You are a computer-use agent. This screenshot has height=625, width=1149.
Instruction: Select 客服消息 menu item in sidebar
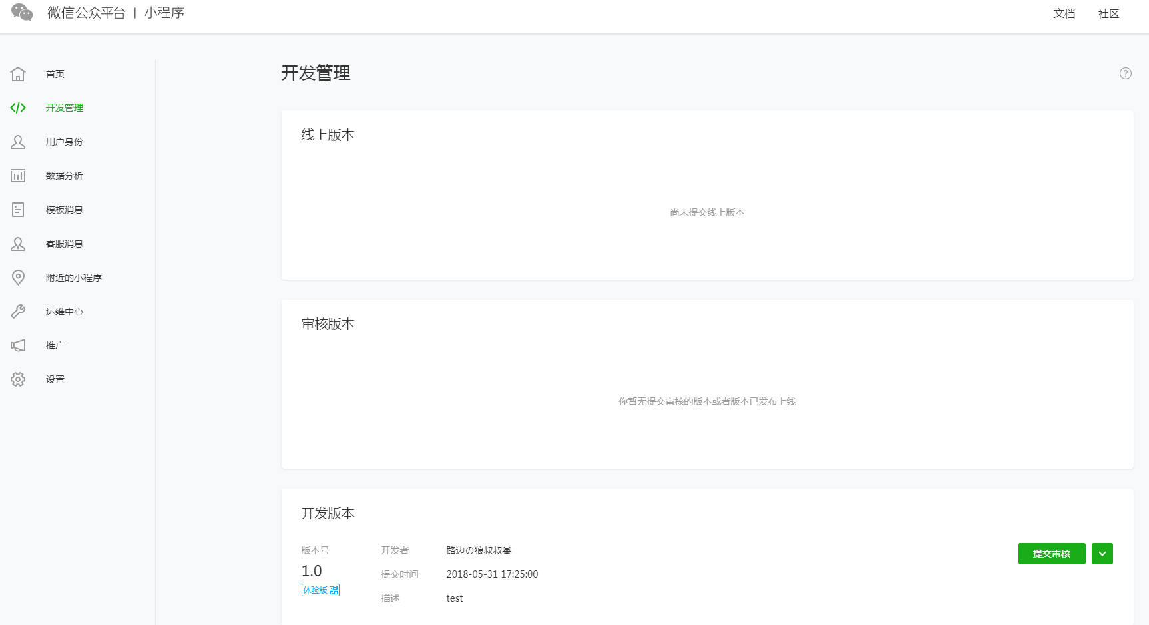pyautogui.click(x=65, y=244)
